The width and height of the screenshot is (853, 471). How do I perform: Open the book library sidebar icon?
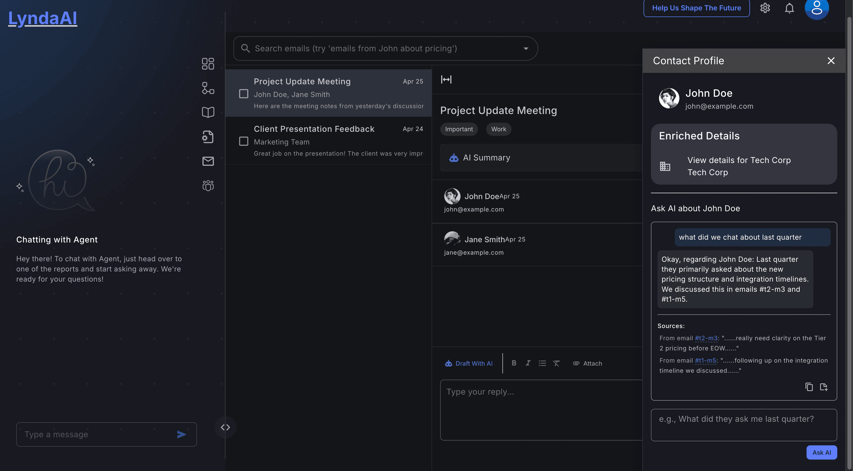coord(208,112)
